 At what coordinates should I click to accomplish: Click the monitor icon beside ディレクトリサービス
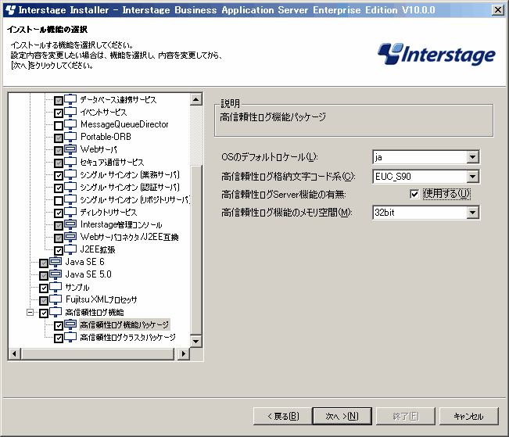click(x=70, y=212)
